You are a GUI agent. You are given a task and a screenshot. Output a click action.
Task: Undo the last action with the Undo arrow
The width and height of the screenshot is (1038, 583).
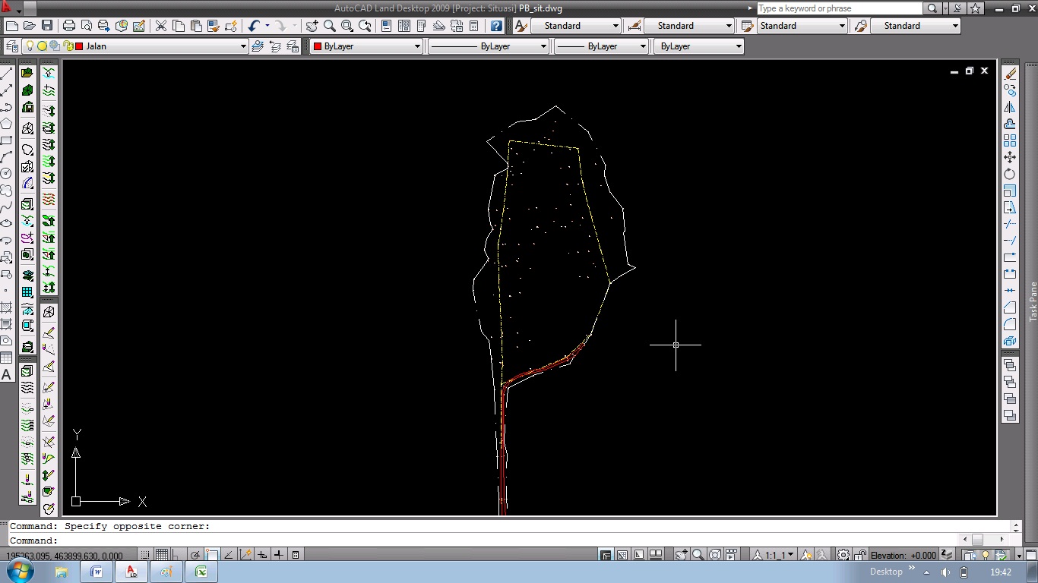254,25
